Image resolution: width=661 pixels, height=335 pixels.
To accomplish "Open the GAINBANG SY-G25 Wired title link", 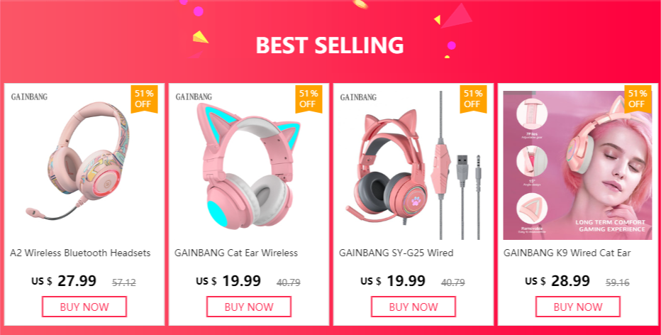I will tap(396, 253).
